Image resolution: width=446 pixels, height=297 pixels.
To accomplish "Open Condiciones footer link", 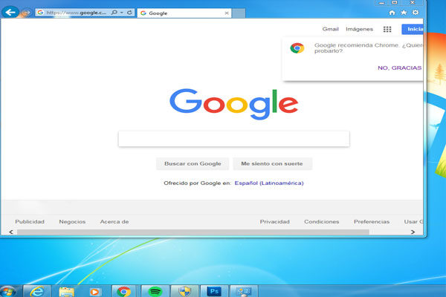I will (x=321, y=222).
